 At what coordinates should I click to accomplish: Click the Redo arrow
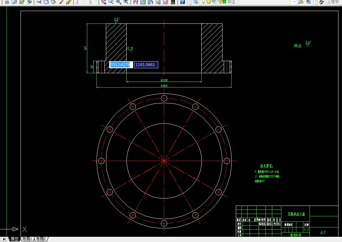pos(90,2)
